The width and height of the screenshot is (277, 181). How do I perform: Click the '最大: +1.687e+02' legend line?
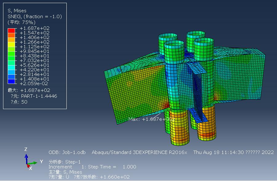pos(29,90)
